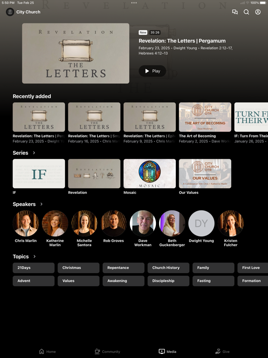
Task: Choose the Values topic
Action: [78, 281]
